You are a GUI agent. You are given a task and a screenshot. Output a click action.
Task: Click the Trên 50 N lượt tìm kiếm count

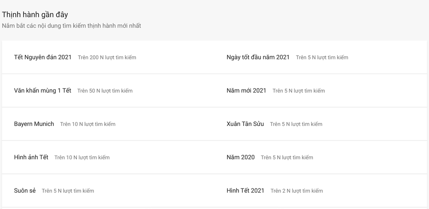(x=105, y=91)
